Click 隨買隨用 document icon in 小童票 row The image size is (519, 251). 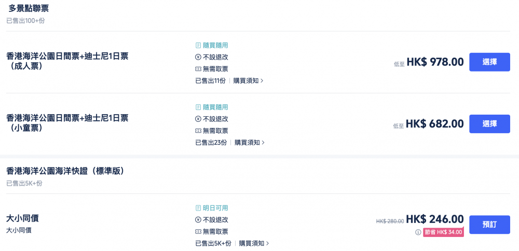pyautogui.click(x=198, y=107)
